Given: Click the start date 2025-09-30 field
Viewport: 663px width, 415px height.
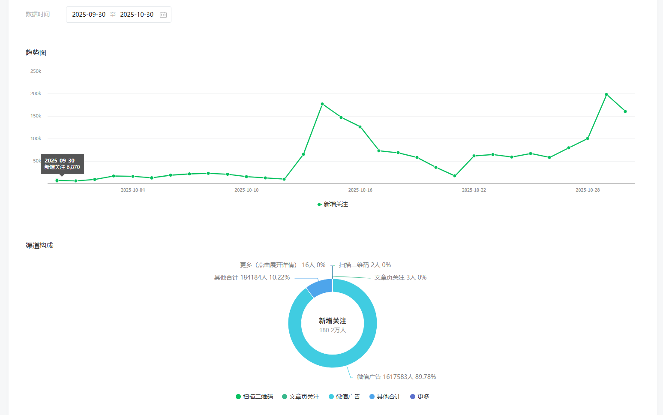Looking at the screenshot, I should (89, 15).
